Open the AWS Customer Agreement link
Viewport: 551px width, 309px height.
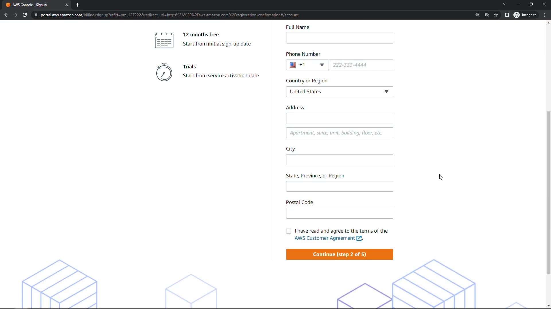[325, 238]
